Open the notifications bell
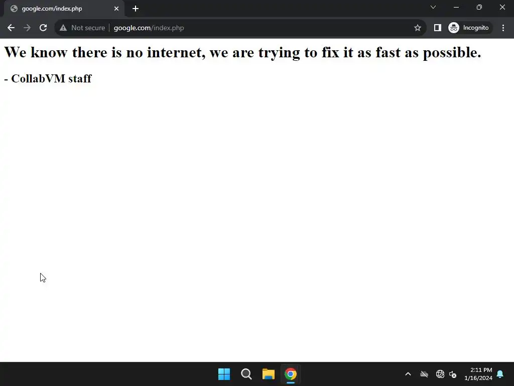 coord(500,374)
